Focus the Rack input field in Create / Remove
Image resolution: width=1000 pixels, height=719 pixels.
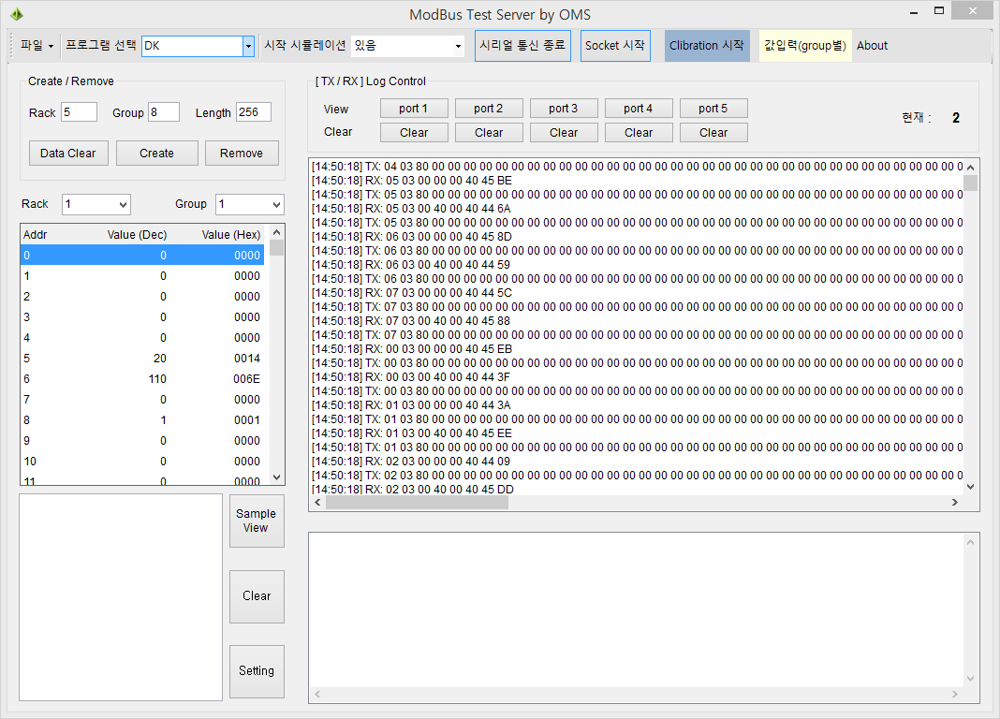coord(79,112)
